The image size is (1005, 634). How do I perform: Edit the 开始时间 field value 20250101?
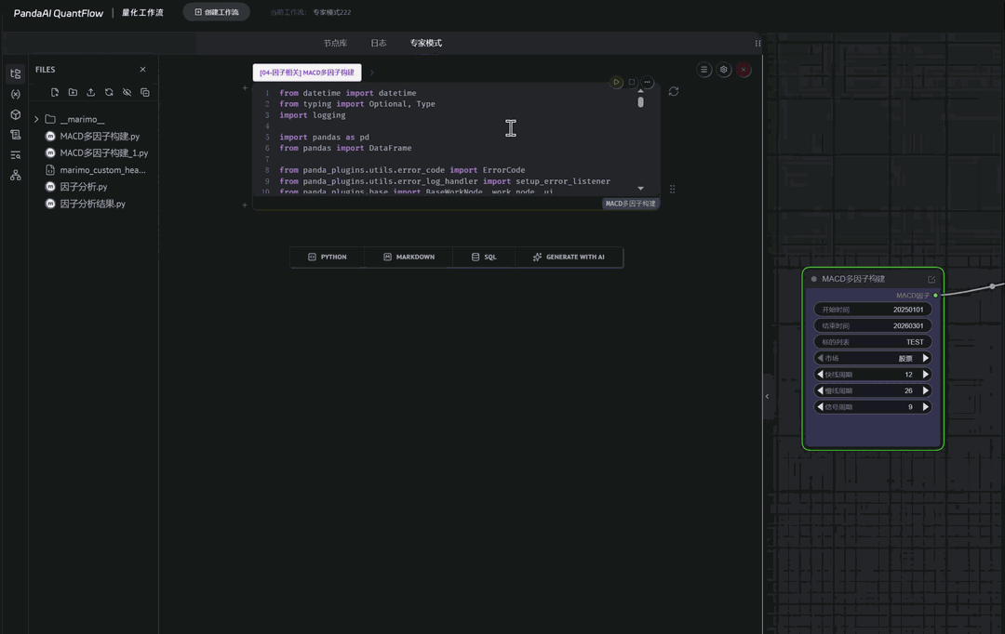click(872, 310)
